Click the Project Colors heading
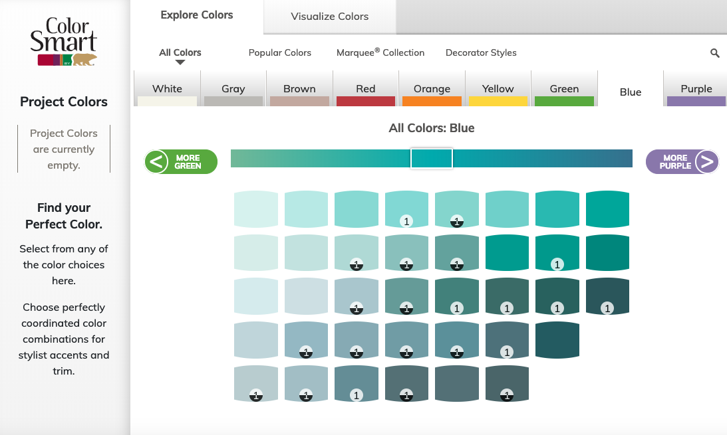This screenshot has width=727, height=435. click(63, 102)
